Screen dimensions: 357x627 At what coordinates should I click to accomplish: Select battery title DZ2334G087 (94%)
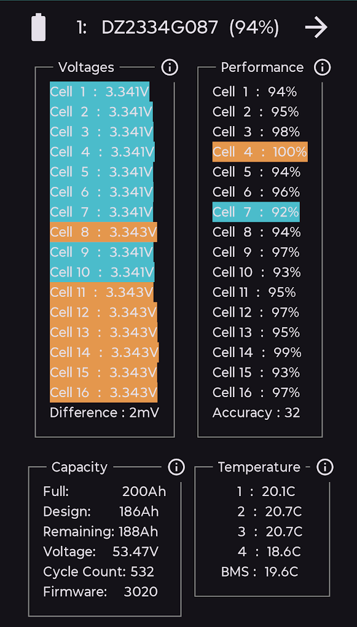click(x=178, y=28)
